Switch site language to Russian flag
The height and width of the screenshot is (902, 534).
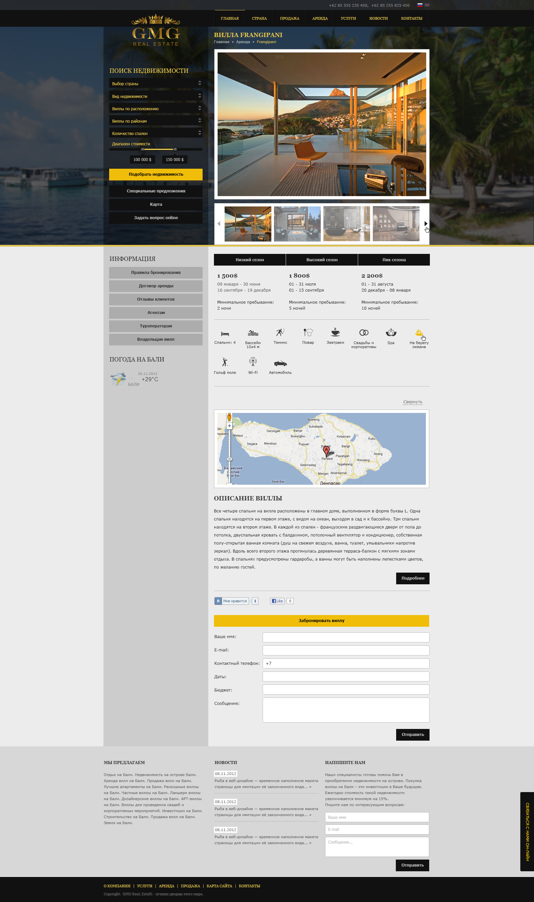click(x=420, y=5)
